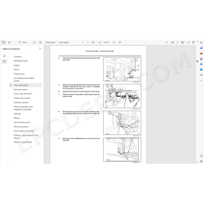204x204 pixels.
Task: Open Hydraulic systems chapter
Action: [21, 102]
